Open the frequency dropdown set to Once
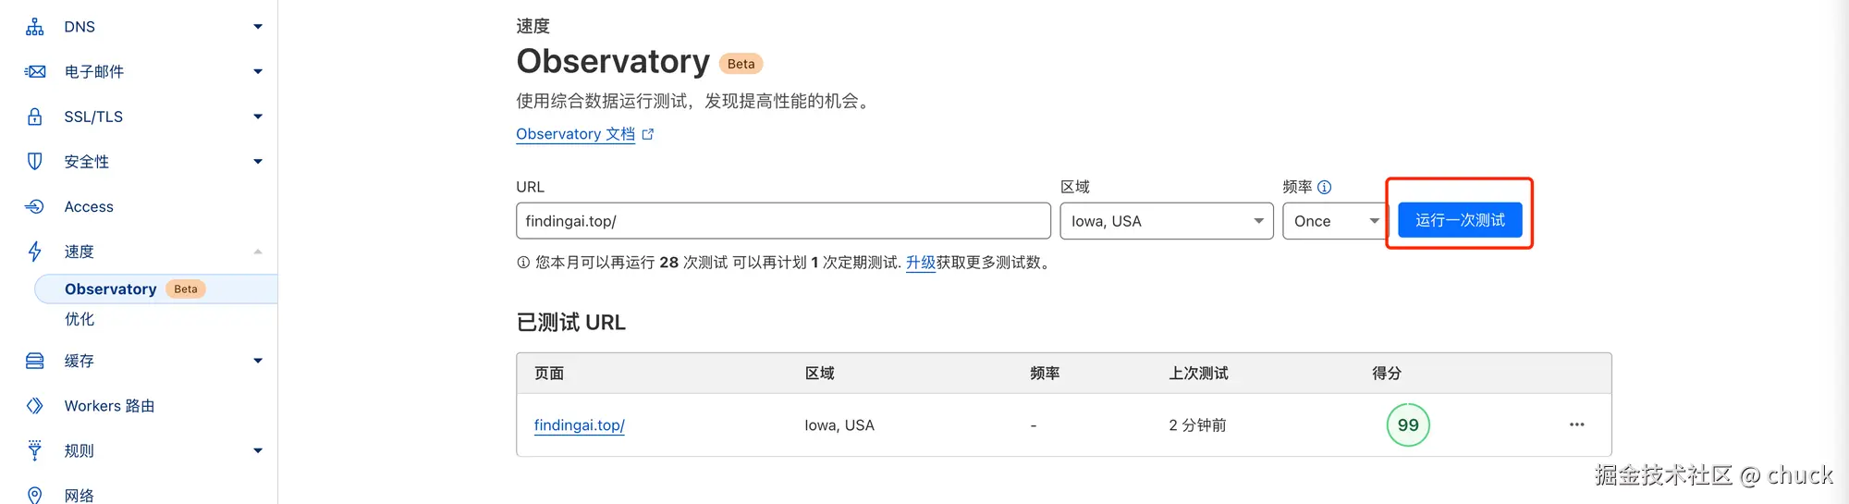This screenshot has width=1849, height=504. tap(1335, 221)
